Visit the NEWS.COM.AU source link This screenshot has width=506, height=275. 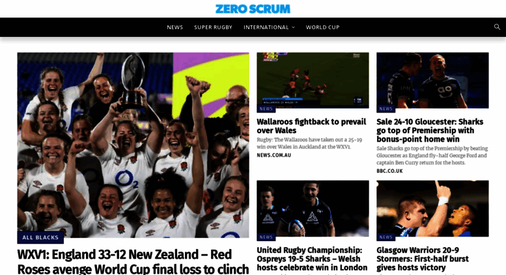pos(274,155)
